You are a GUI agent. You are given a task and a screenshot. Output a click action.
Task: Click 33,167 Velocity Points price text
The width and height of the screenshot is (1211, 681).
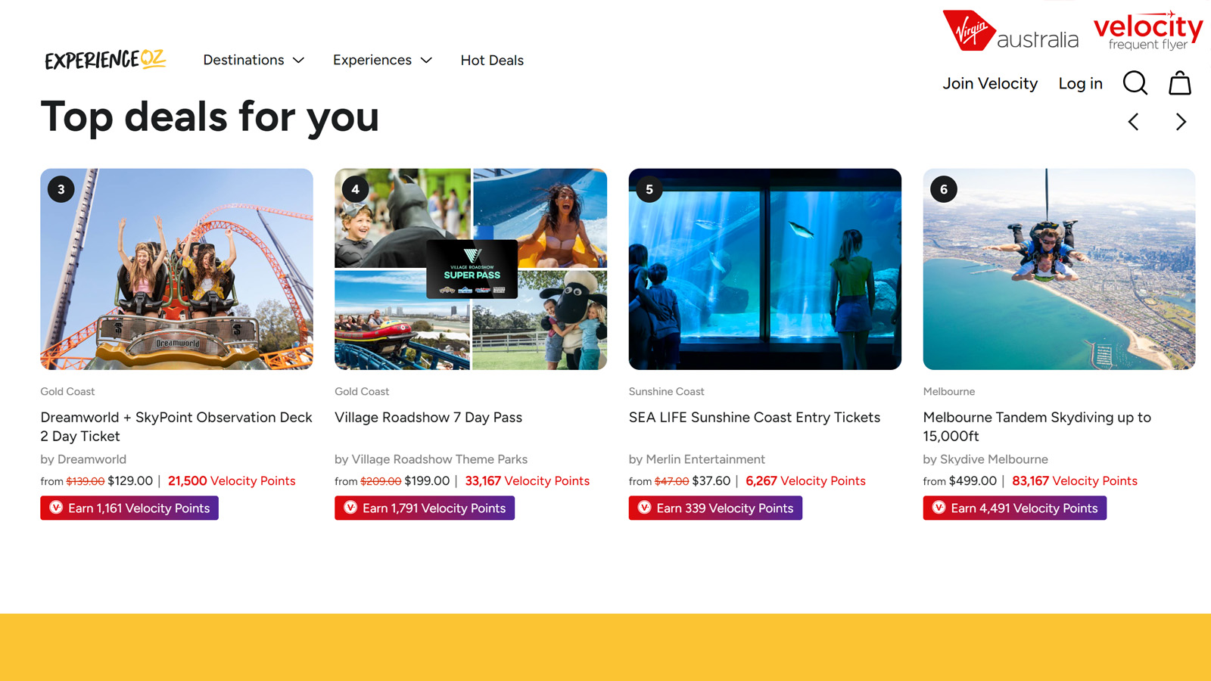tap(528, 481)
